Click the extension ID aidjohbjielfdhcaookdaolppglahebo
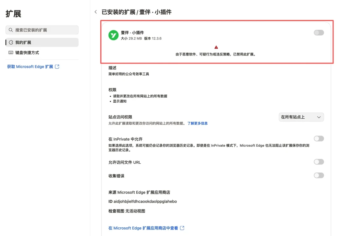The width and height of the screenshot is (344, 236). tap(145, 202)
